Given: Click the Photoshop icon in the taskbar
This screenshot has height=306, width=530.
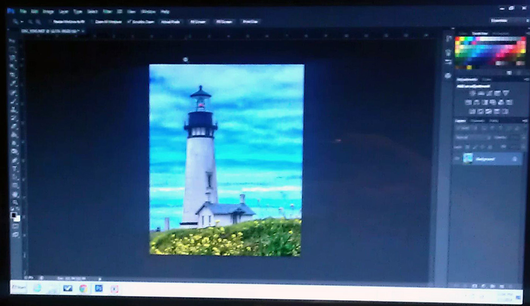Looking at the screenshot, I should 99,289.
